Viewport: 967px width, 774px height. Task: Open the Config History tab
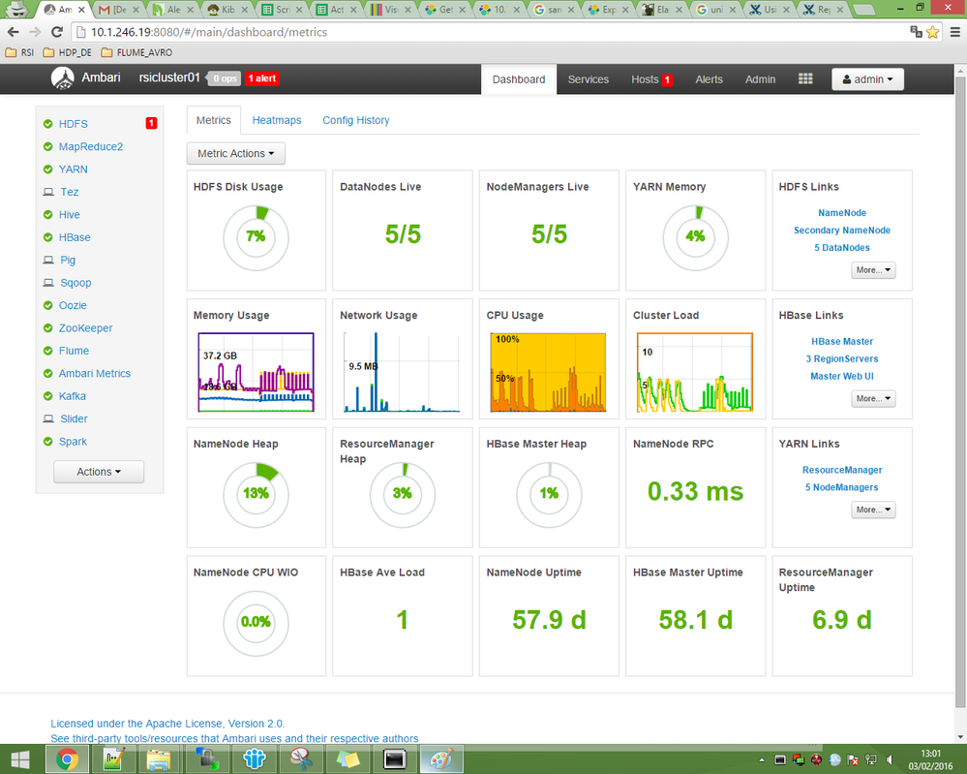pos(356,120)
